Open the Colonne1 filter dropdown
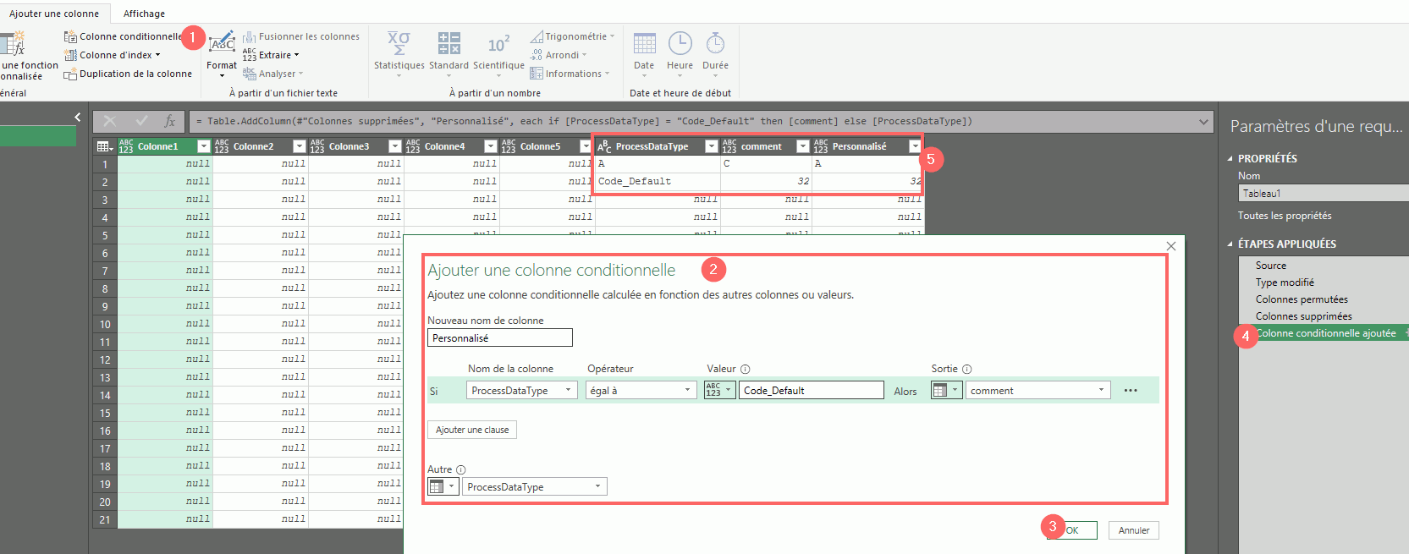 (x=203, y=146)
